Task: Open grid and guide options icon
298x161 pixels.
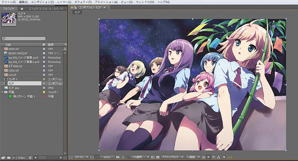Action: 92,157
